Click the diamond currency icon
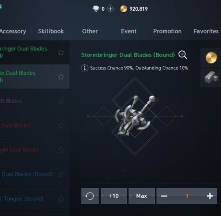221x216 pixels. (x=96, y=9)
